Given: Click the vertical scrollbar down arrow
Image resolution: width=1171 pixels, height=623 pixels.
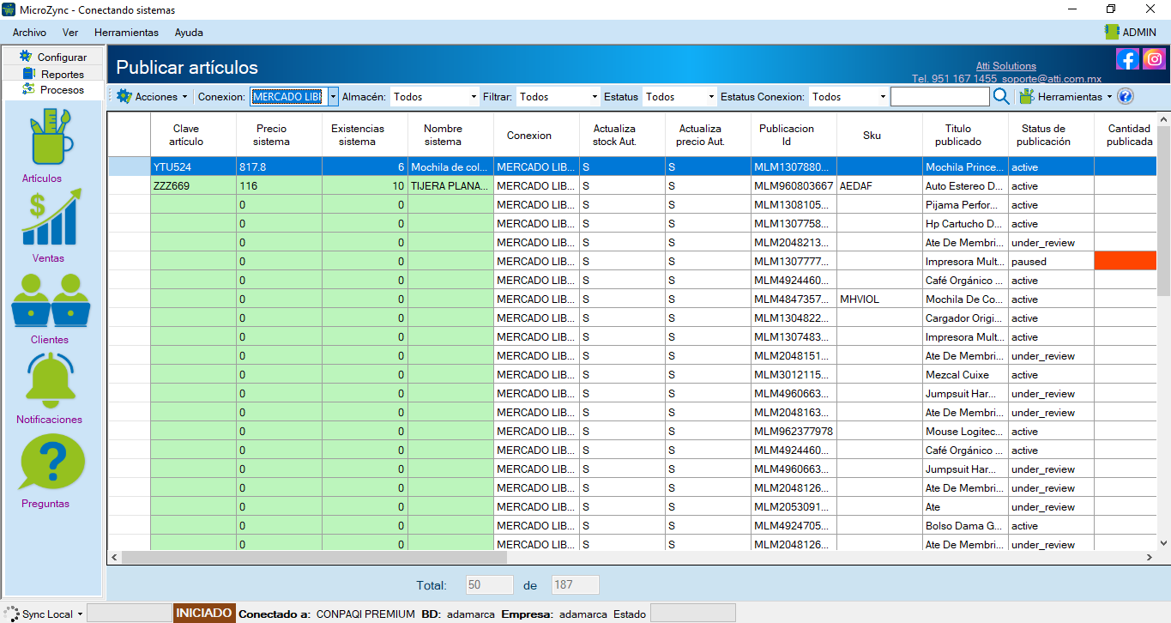Looking at the screenshot, I should click(1163, 543).
